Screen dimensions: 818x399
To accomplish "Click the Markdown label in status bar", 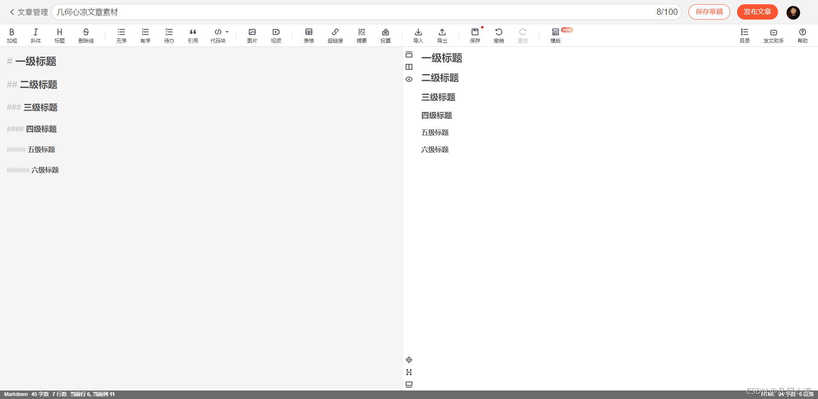I will click(x=16, y=394).
